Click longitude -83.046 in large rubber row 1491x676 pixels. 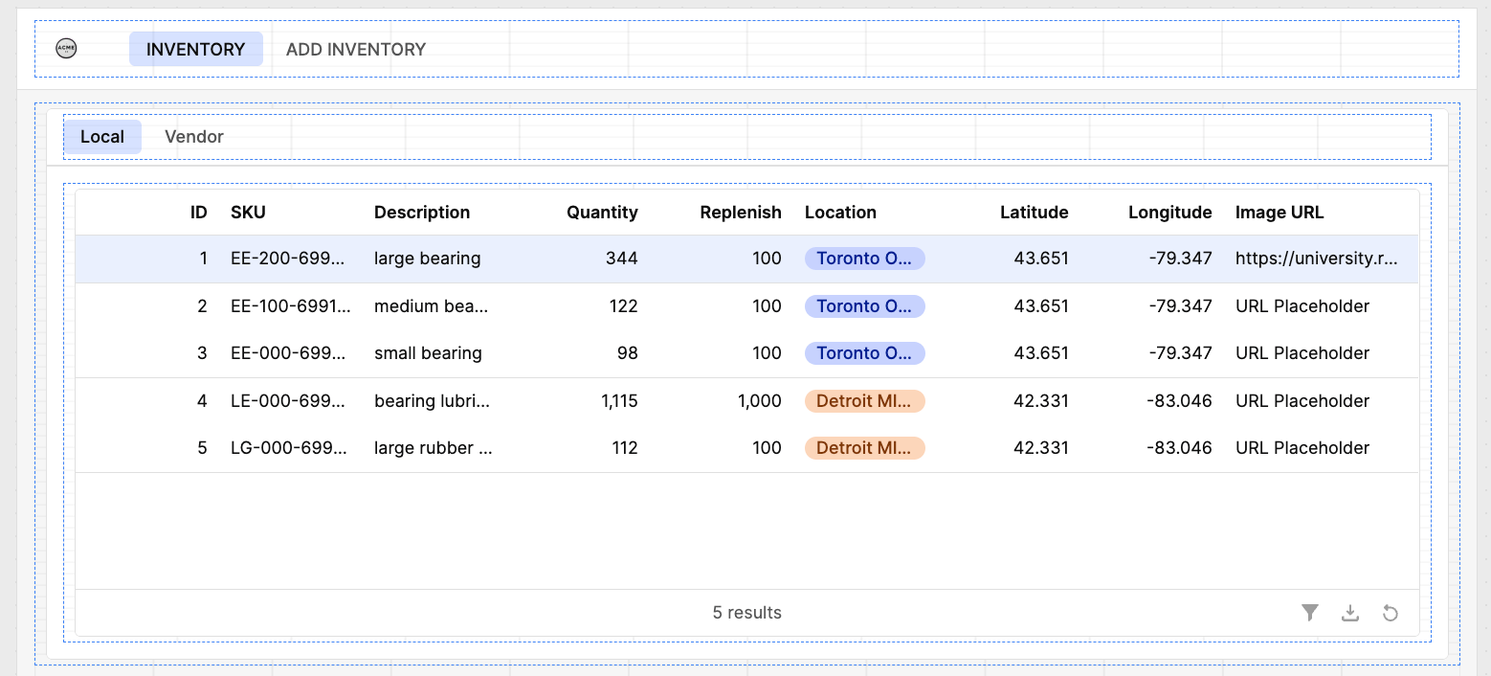[1179, 448]
